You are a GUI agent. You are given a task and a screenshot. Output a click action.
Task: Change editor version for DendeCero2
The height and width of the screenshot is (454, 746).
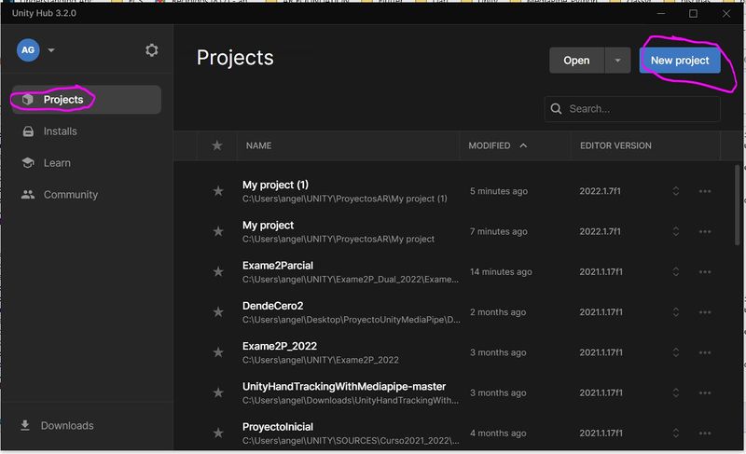675,312
